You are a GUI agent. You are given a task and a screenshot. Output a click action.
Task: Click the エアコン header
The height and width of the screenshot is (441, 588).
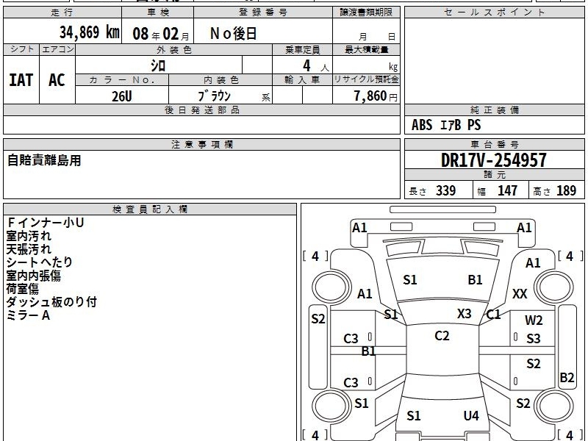coord(57,49)
